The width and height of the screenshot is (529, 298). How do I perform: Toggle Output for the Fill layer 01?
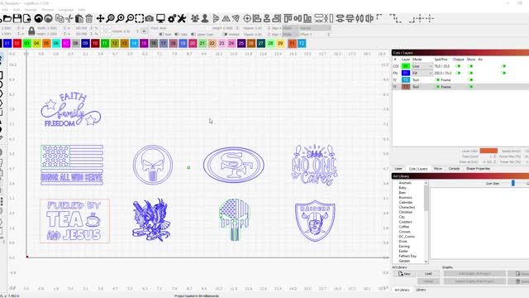(x=458, y=73)
